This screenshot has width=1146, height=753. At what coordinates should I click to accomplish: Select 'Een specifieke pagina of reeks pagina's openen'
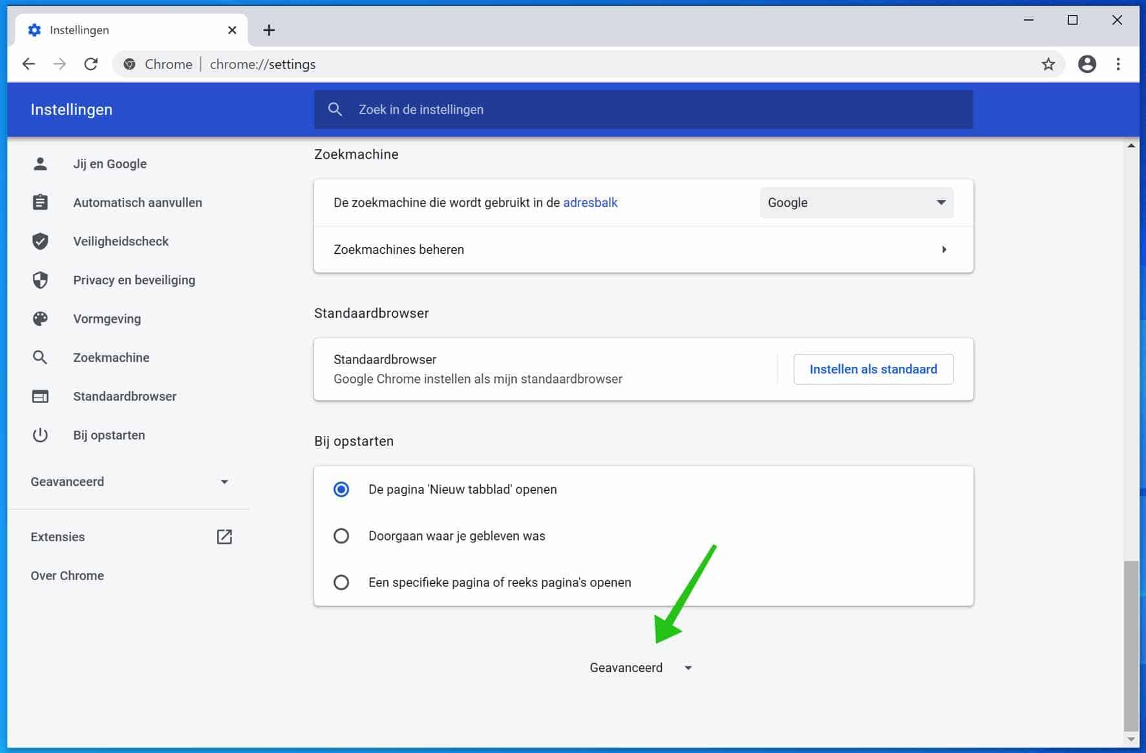[341, 583]
